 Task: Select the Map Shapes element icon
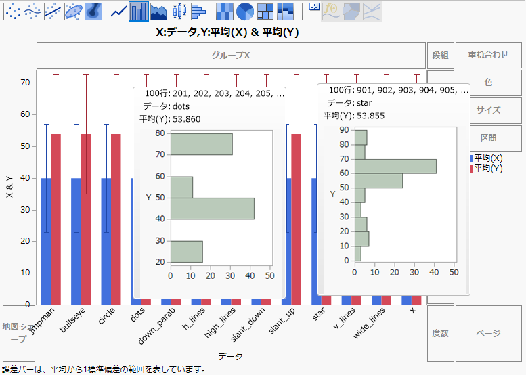[x=351, y=11]
